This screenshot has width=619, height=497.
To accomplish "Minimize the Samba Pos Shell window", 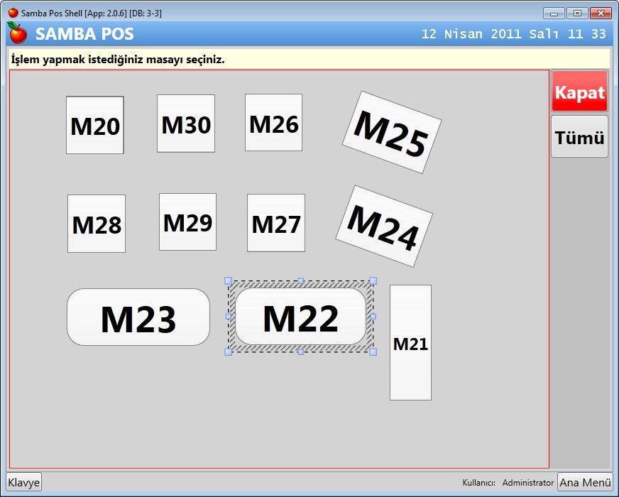I will pos(554,13).
